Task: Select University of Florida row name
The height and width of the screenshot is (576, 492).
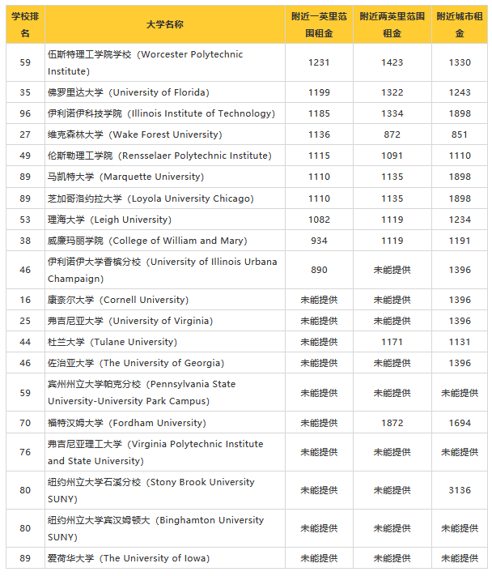Action: coord(165,92)
